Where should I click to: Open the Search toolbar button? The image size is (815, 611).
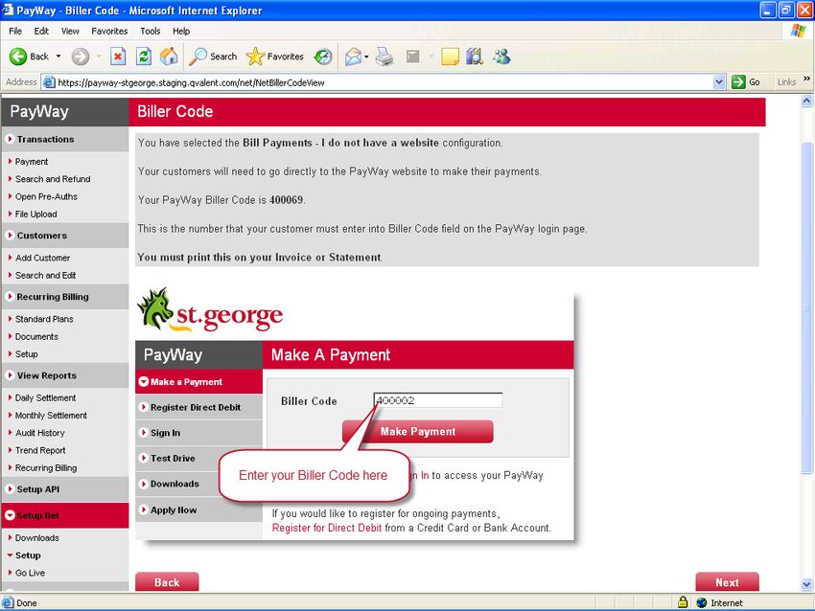[213, 57]
